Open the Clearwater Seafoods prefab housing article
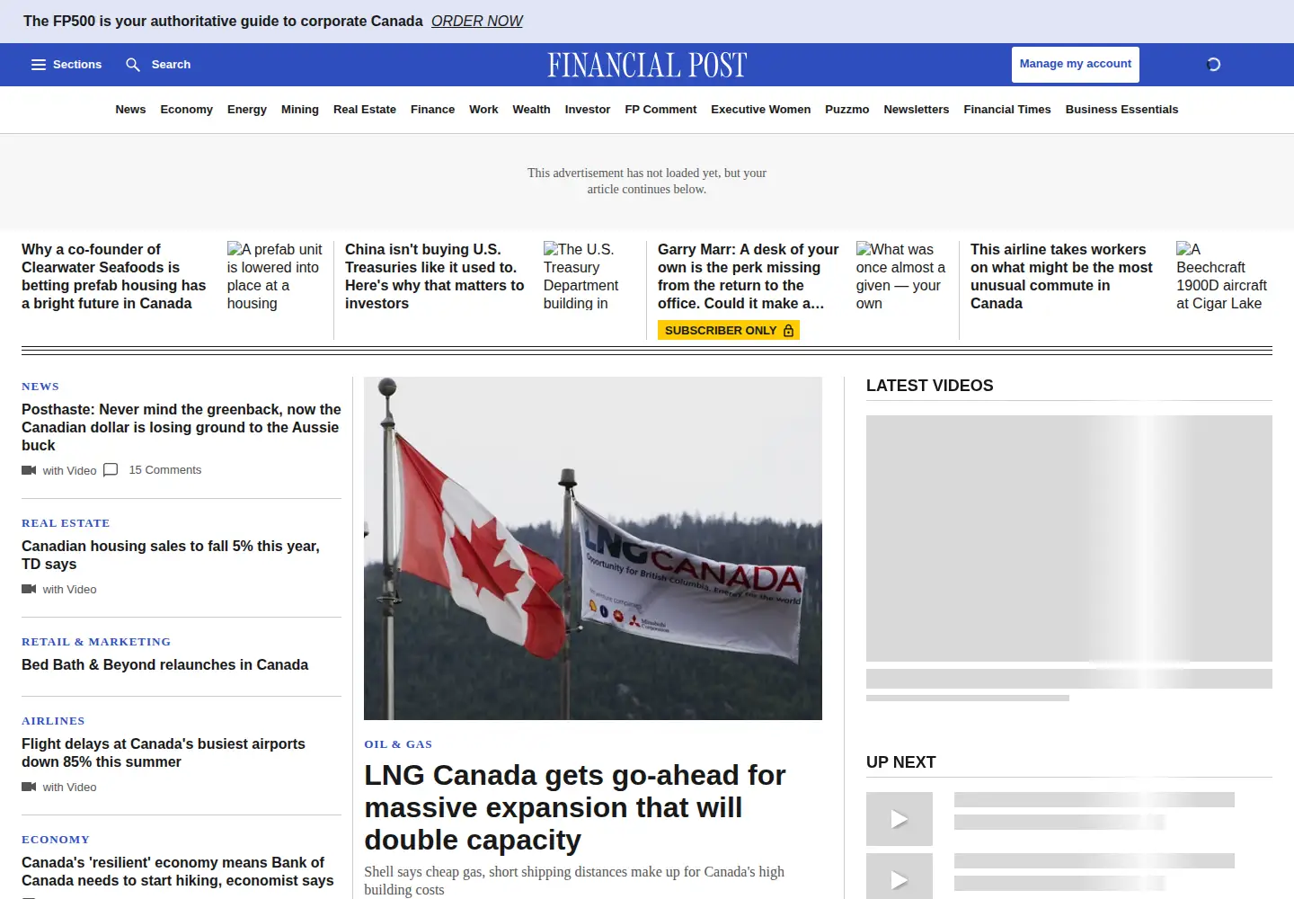The width and height of the screenshot is (1294, 899). click(x=114, y=276)
